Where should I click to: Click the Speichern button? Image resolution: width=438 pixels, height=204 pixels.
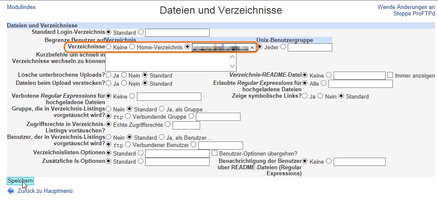click(x=20, y=181)
